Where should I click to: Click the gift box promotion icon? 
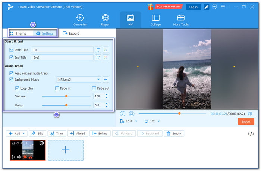151,7
